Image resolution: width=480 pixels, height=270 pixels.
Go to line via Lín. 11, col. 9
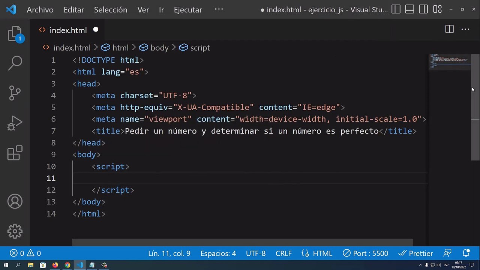[x=169, y=253]
